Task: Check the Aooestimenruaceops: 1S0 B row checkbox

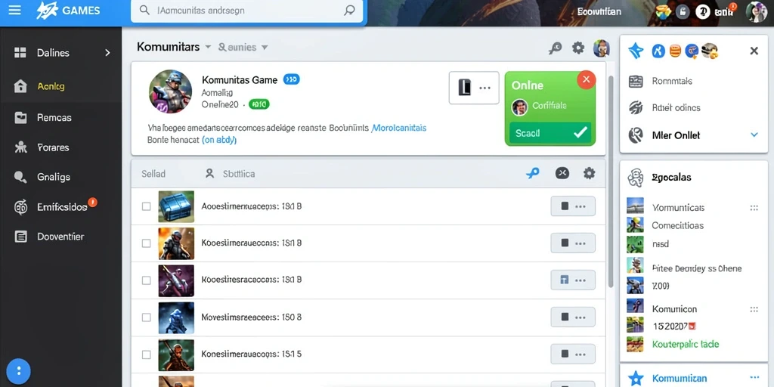Action: [x=146, y=206]
